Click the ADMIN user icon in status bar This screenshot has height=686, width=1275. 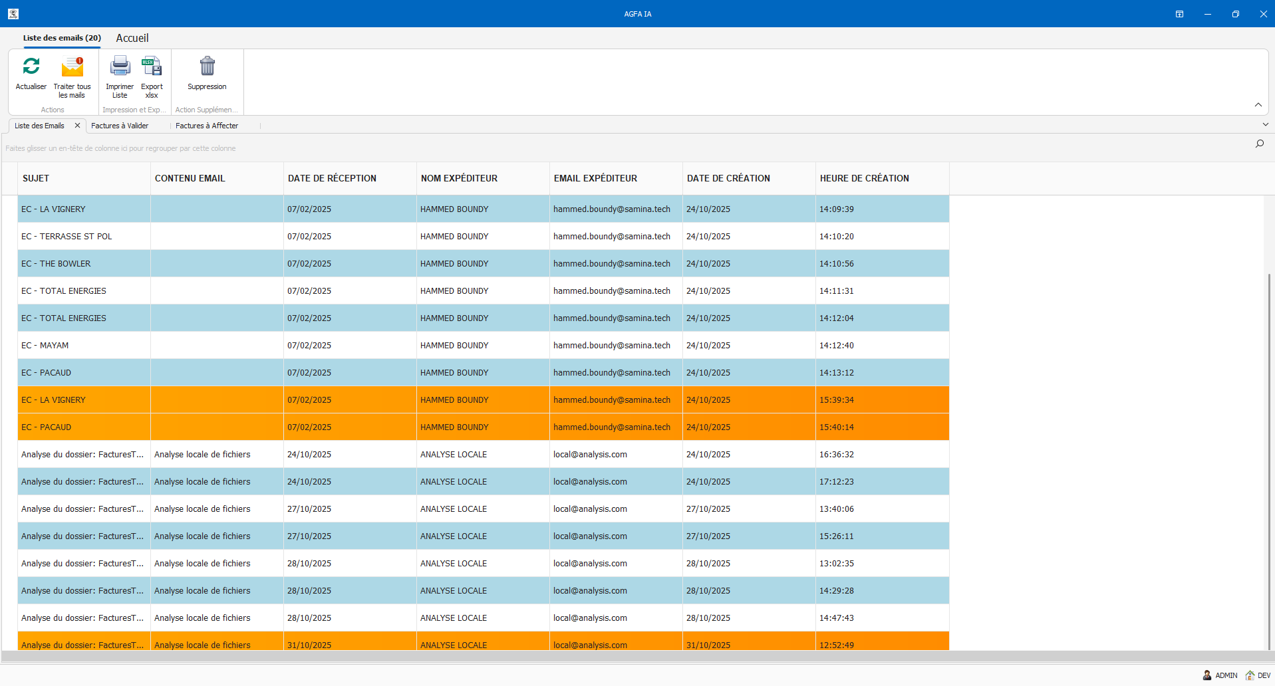tap(1207, 675)
